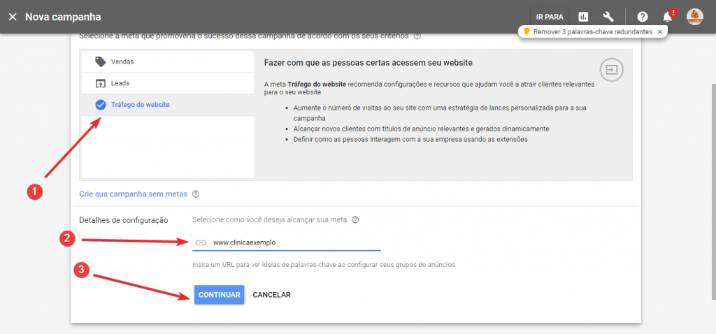Open the Crie sua campanha sem metas link

click(x=133, y=194)
